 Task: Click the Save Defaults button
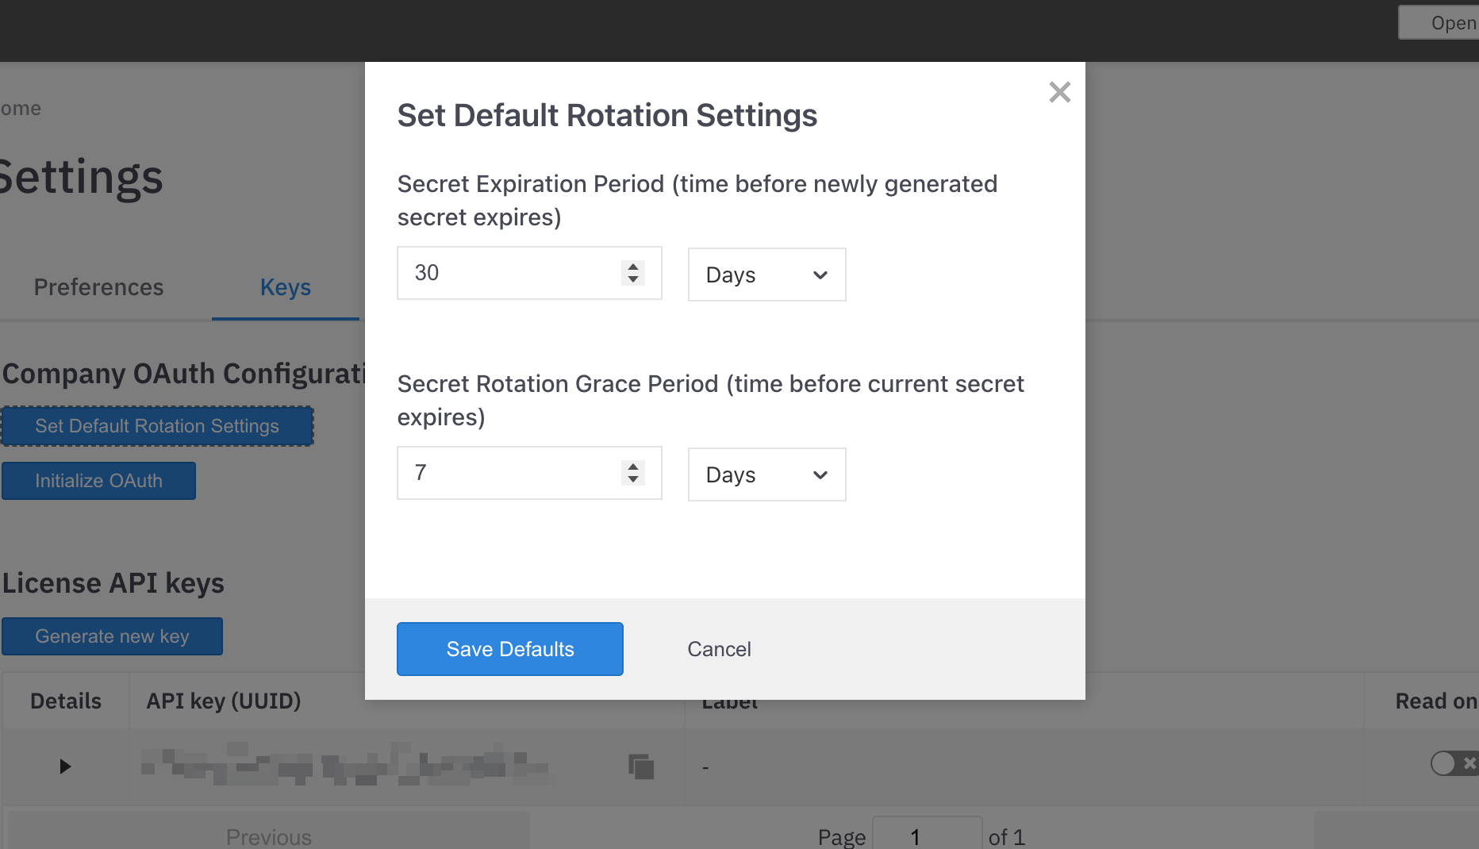pos(509,649)
